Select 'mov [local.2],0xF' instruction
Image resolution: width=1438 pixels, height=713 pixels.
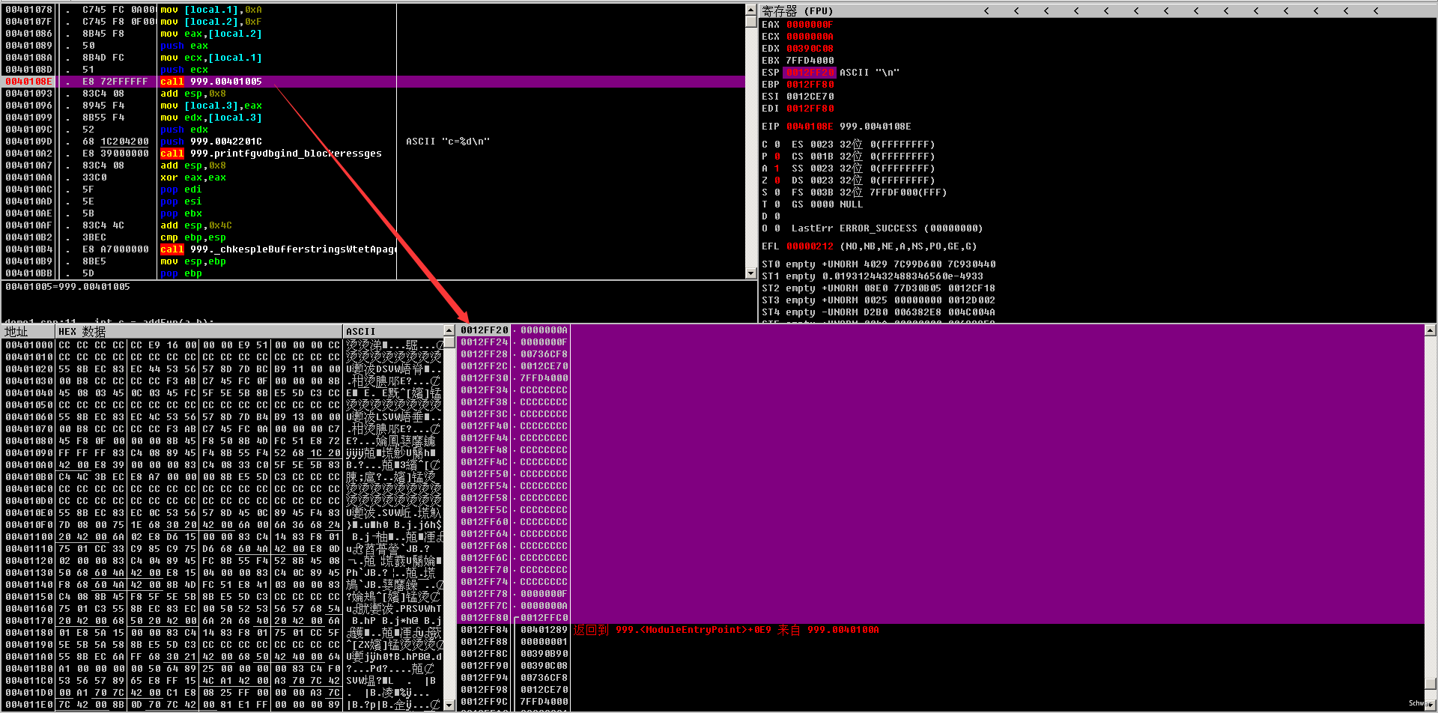(x=211, y=22)
